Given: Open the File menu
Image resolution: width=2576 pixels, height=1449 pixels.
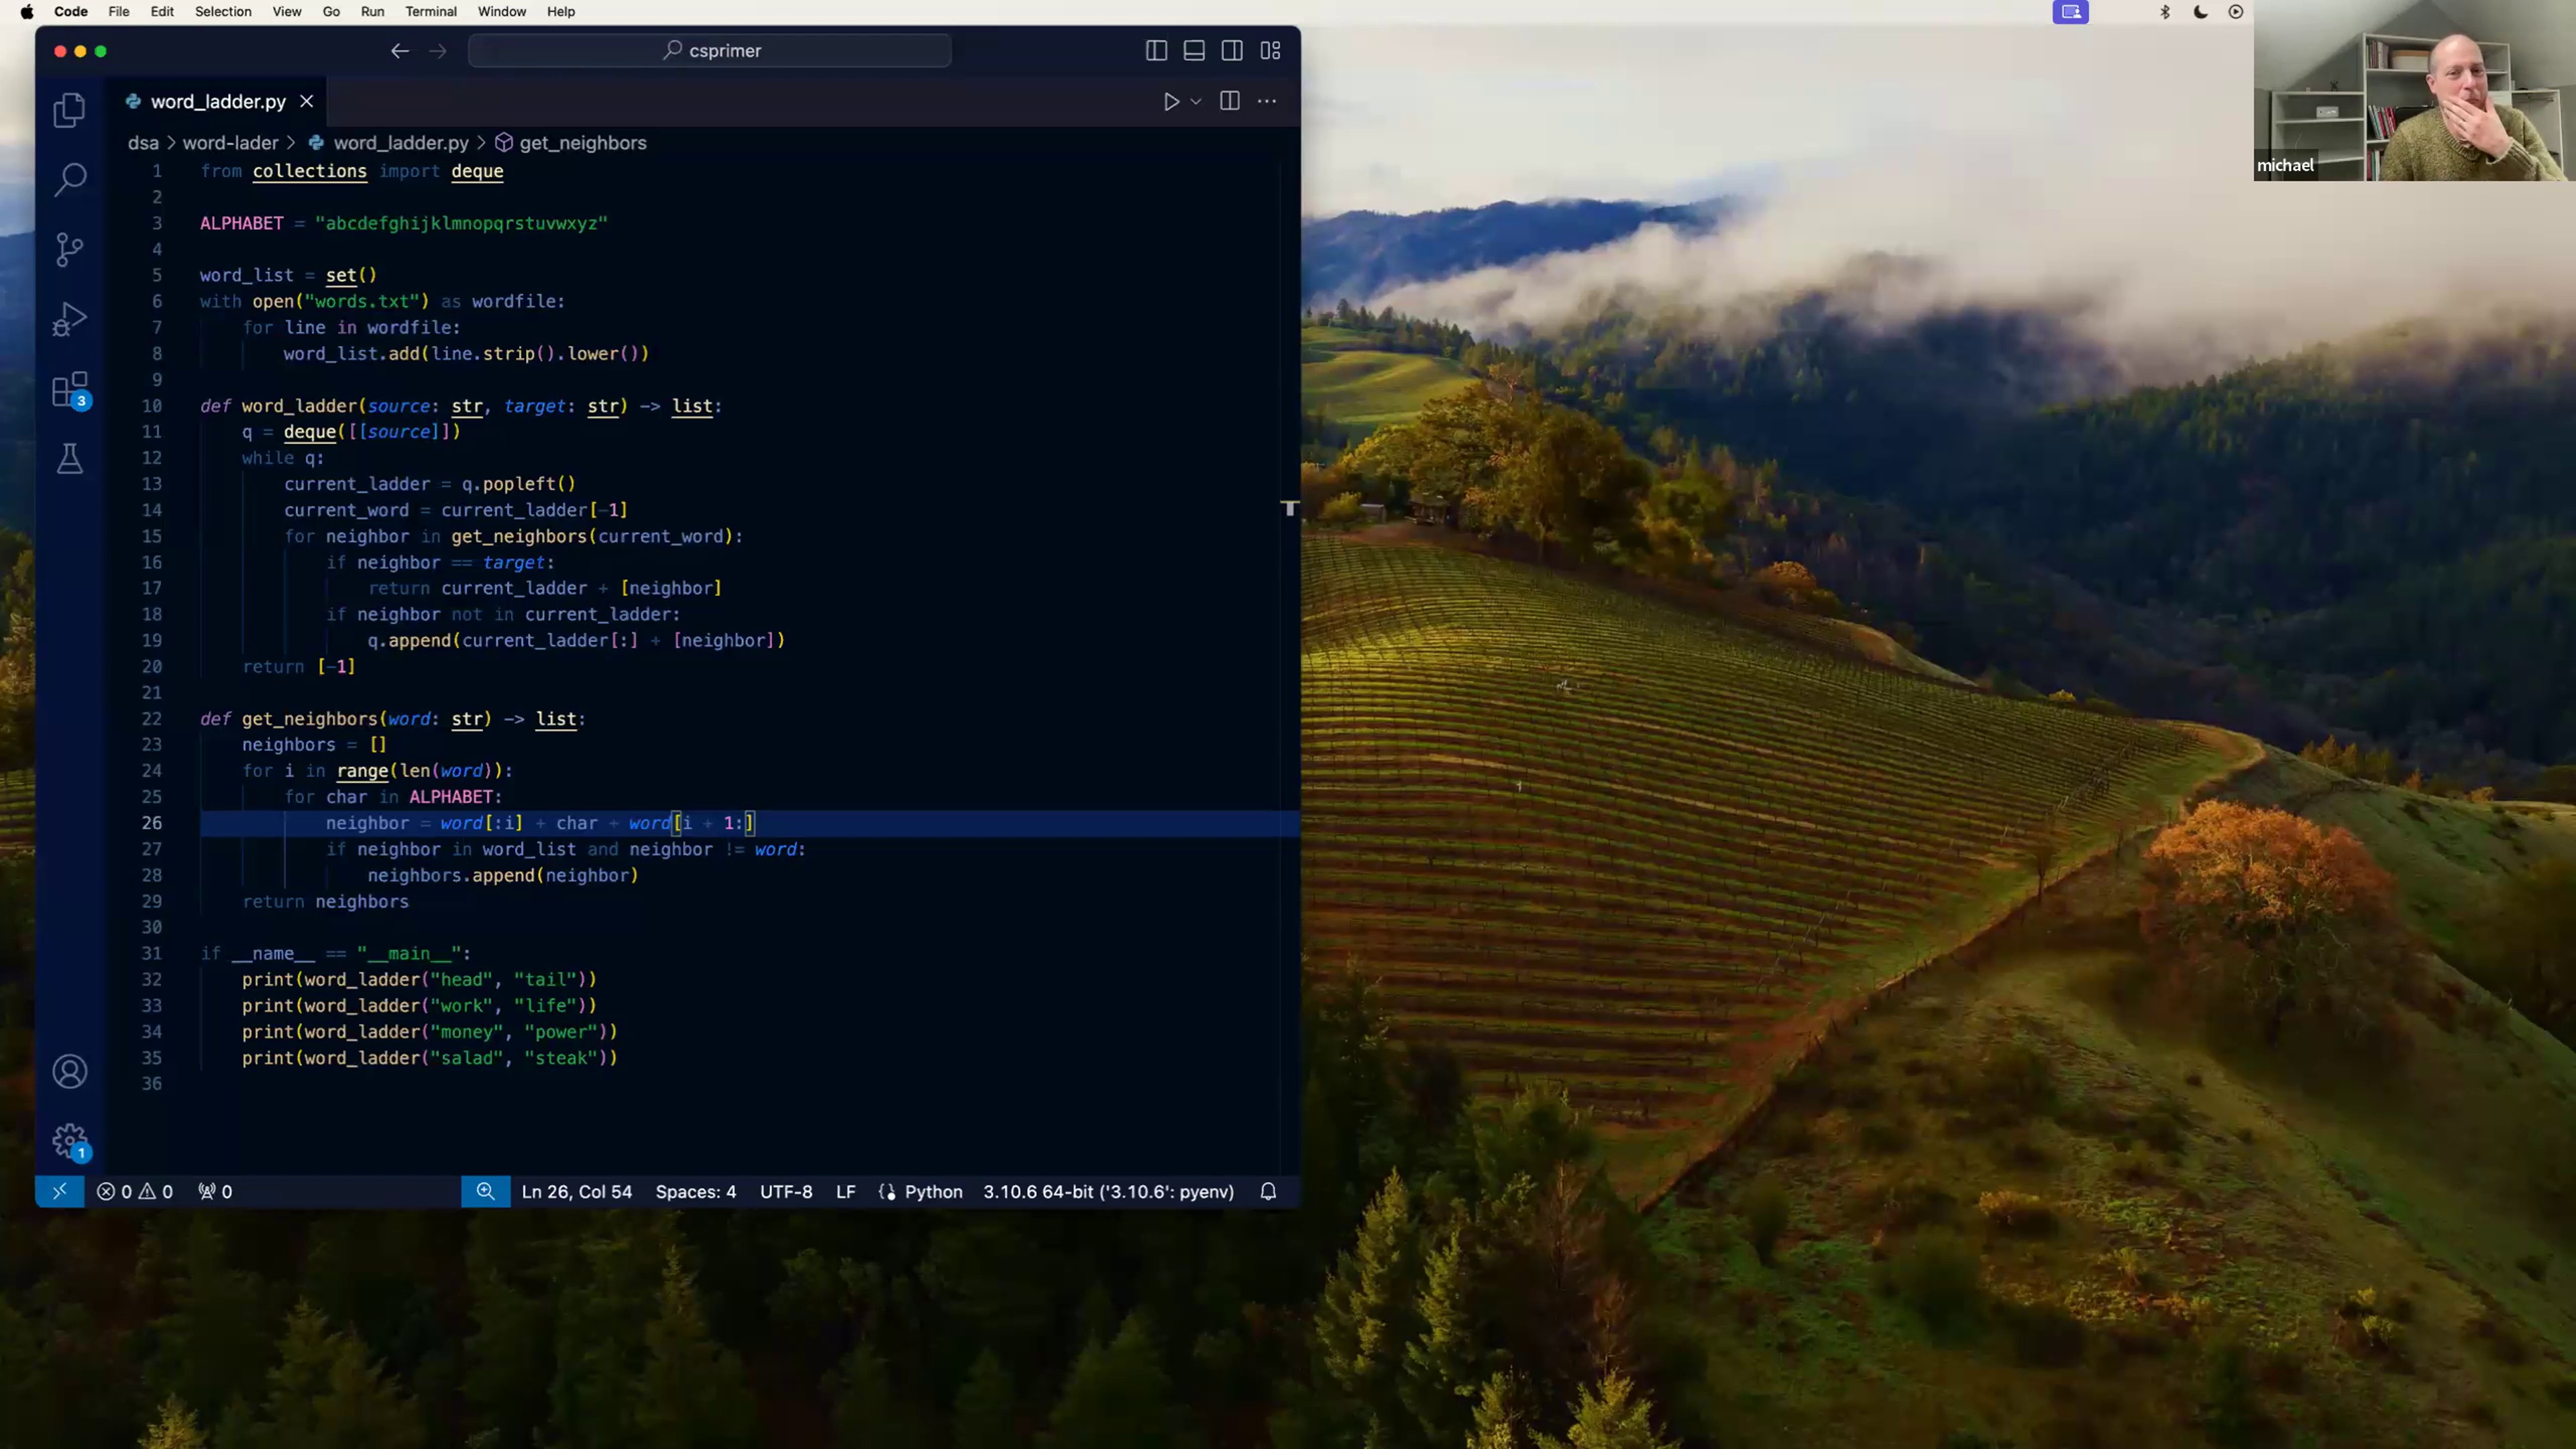Looking at the screenshot, I should [x=119, y=12].
